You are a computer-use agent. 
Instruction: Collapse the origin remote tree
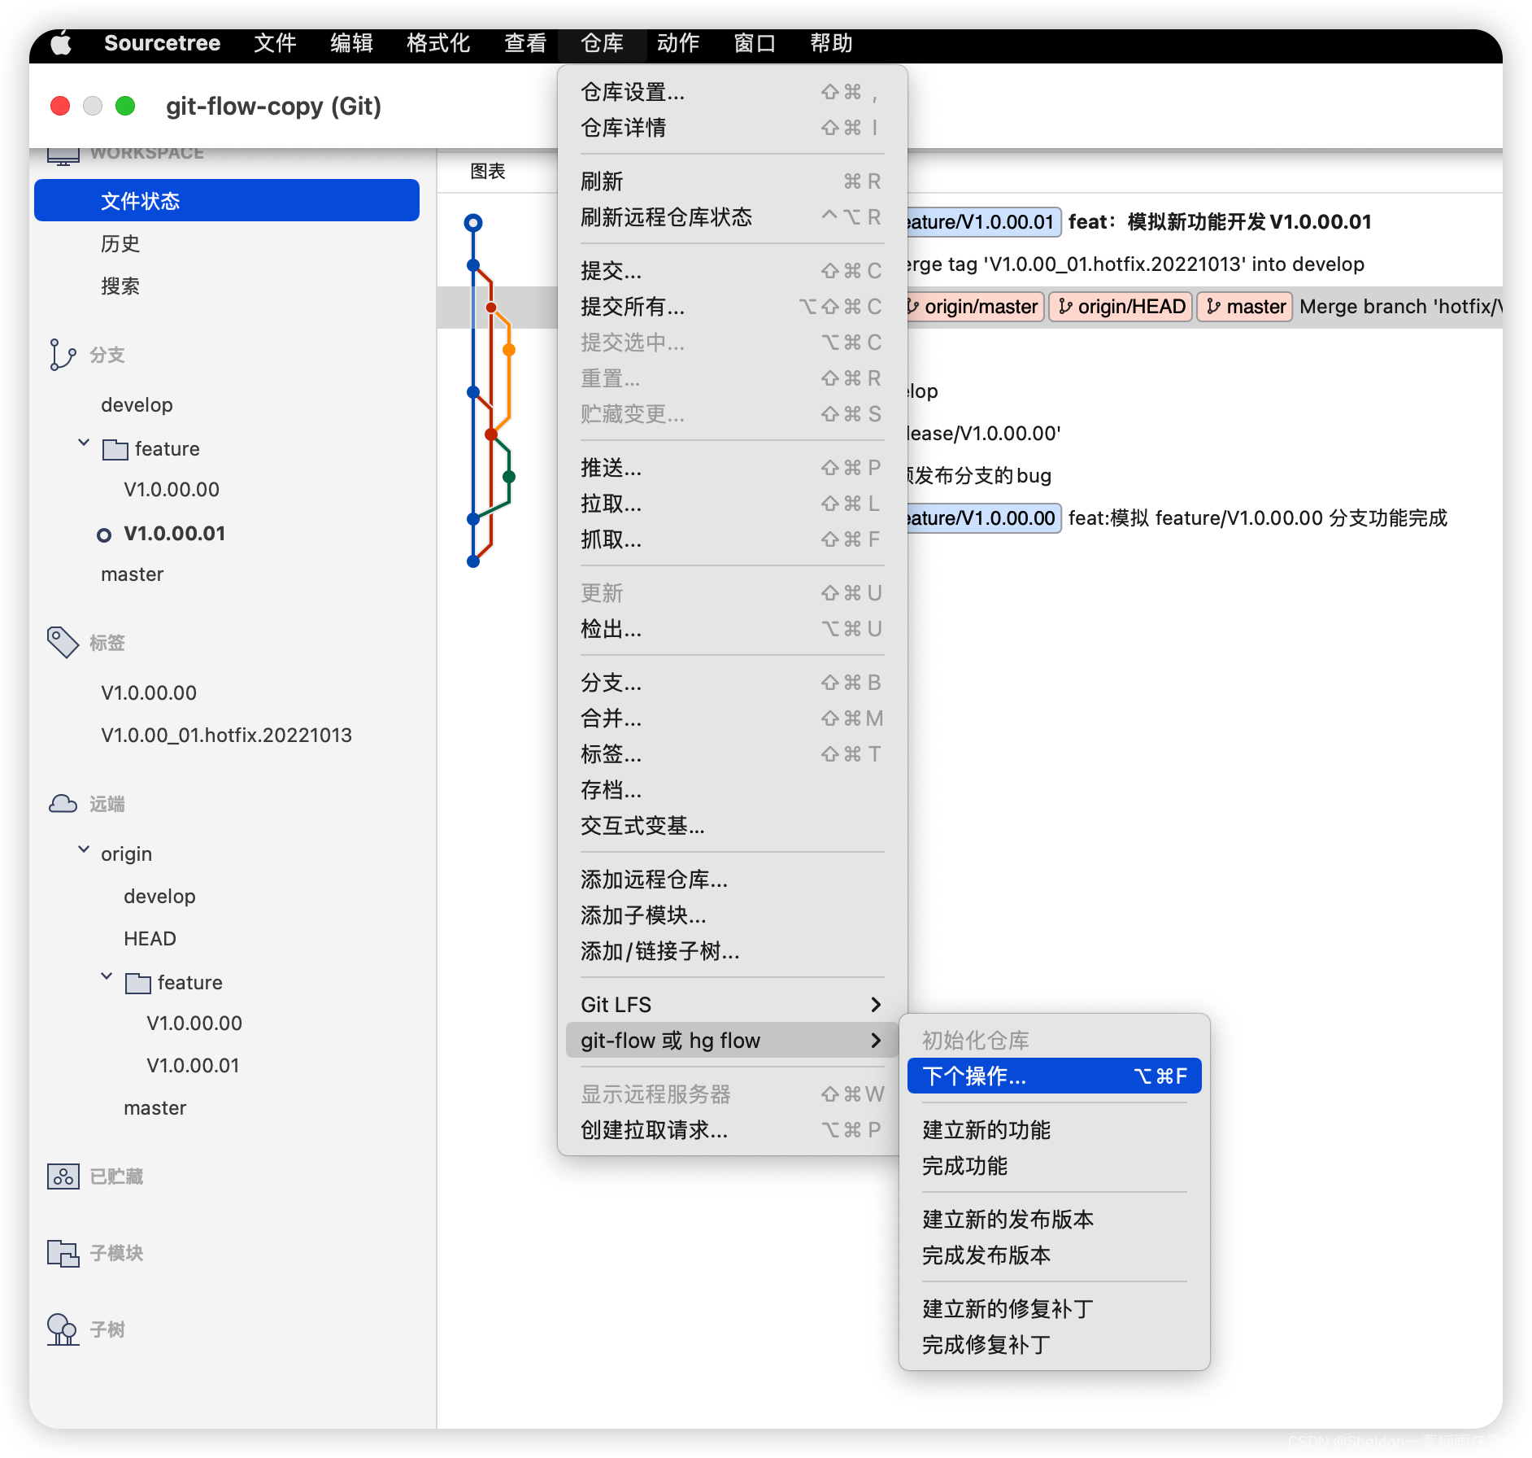[84, 849]
